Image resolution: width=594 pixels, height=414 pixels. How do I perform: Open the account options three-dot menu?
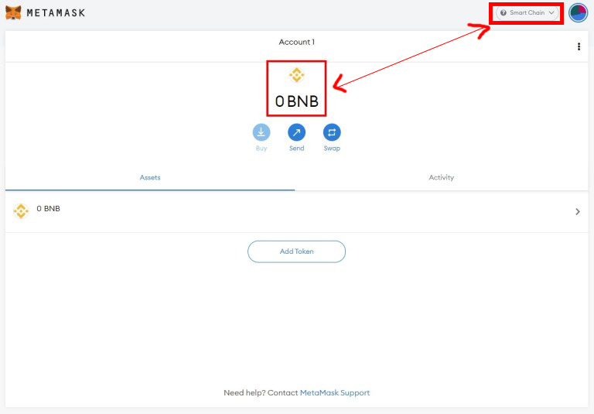(x=579, y=46)
